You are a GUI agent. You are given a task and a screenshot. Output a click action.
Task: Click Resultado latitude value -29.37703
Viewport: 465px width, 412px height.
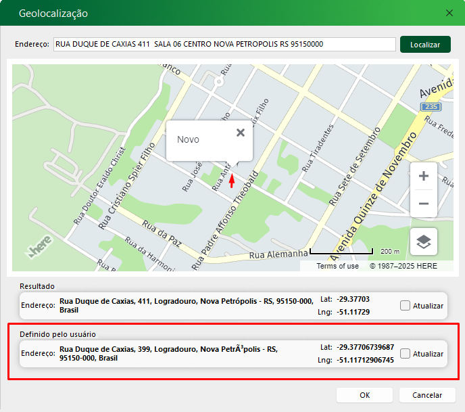353,299
